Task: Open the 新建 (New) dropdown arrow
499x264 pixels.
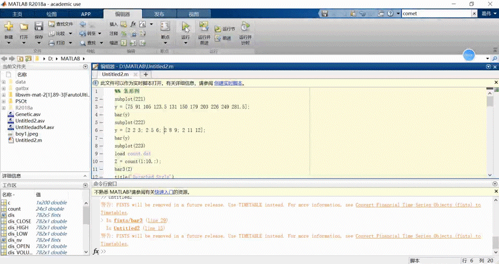Action: [x=9, y=43]
